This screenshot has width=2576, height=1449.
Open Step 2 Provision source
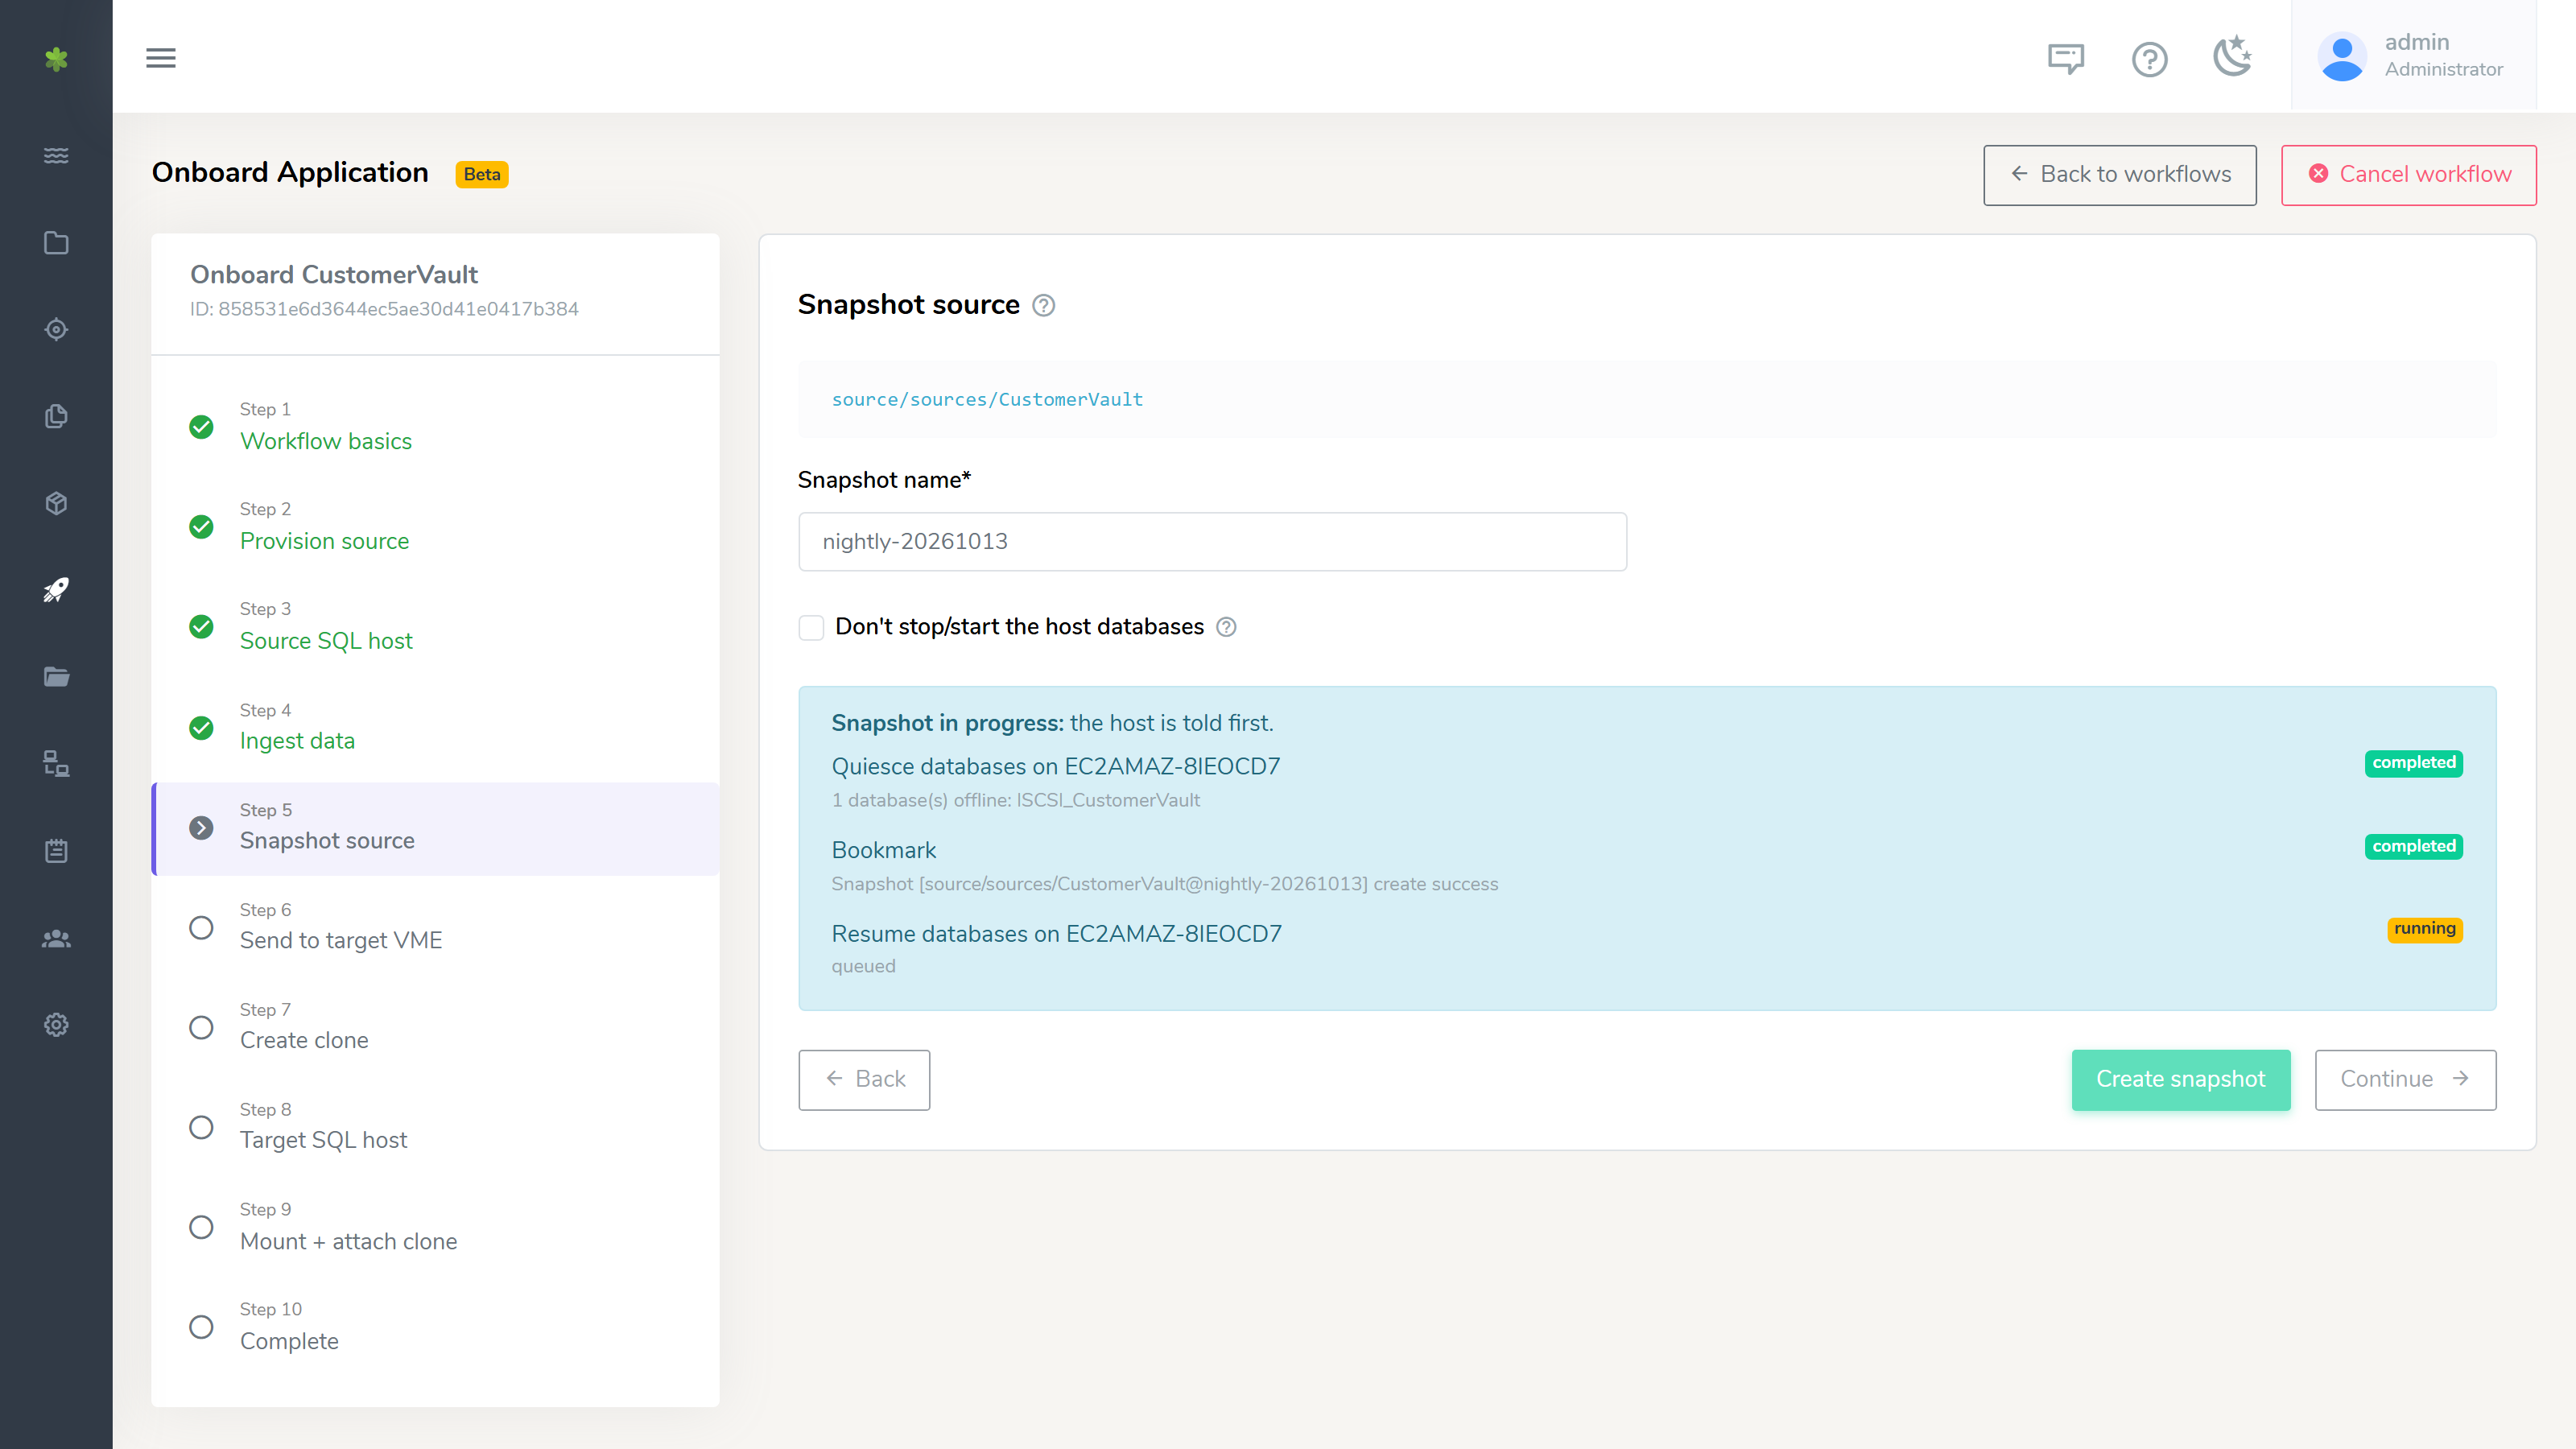(435, 527)
